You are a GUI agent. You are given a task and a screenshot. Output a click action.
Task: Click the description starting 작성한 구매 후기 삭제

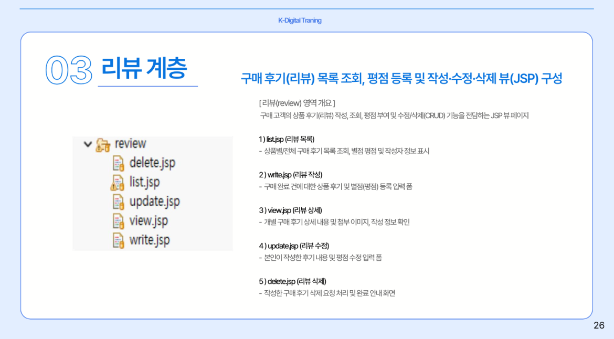(x=327, y=293)
